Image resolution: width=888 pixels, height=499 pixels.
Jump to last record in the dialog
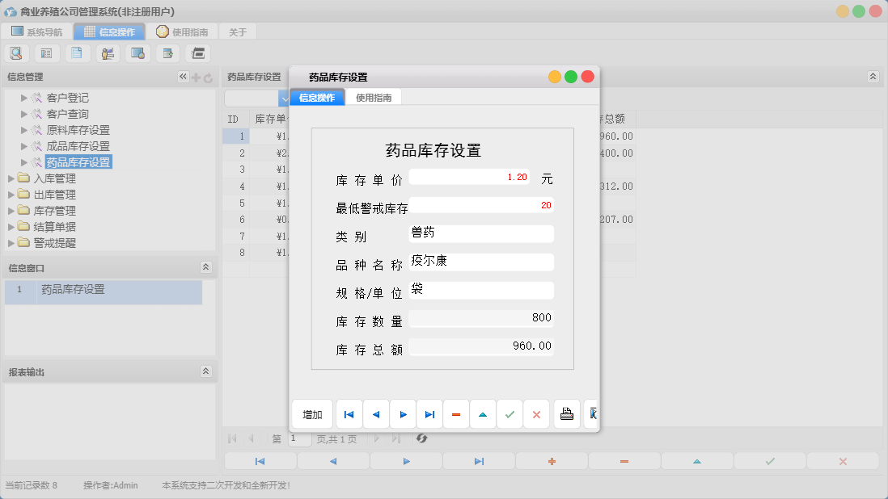click(429, 413)
